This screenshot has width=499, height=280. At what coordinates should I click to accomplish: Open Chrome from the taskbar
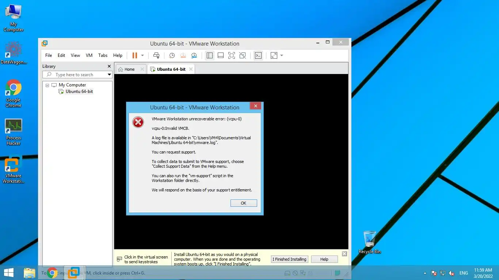coord(52,273)
